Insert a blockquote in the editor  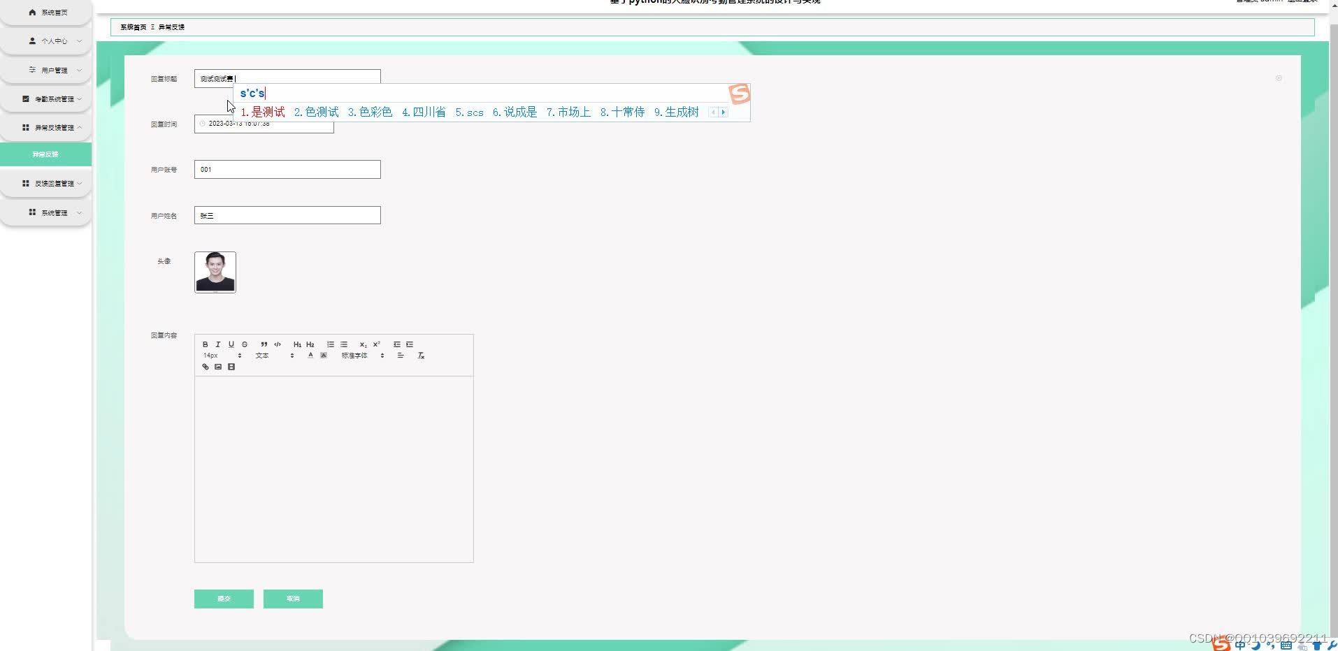click(264, 344)
